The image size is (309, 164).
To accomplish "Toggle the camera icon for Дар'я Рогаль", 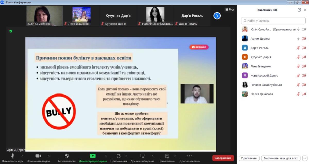I will 304,48.
